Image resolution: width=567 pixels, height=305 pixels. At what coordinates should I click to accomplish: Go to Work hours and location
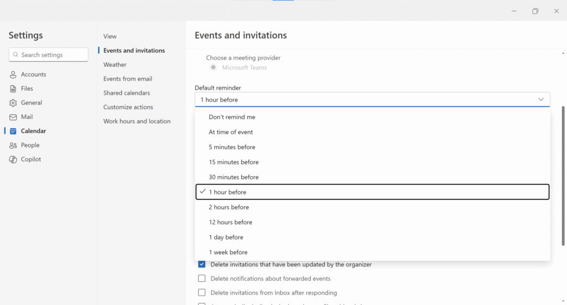137,122
